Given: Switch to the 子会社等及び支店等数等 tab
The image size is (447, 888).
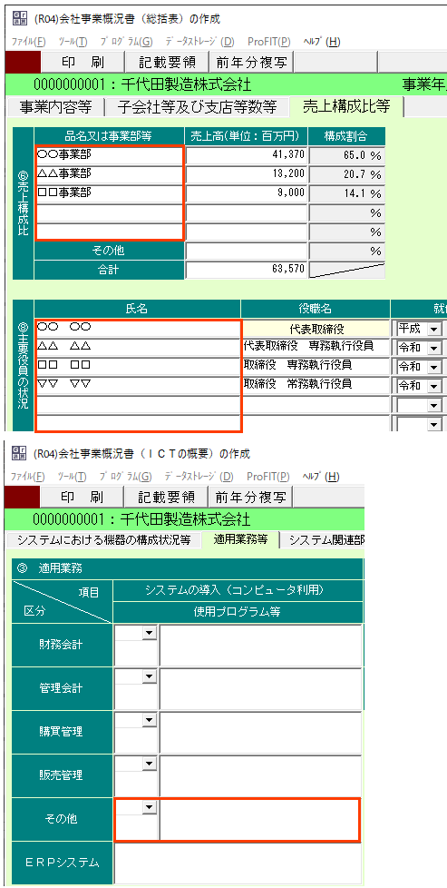Looking at the screenshot, I should point(197,106).
